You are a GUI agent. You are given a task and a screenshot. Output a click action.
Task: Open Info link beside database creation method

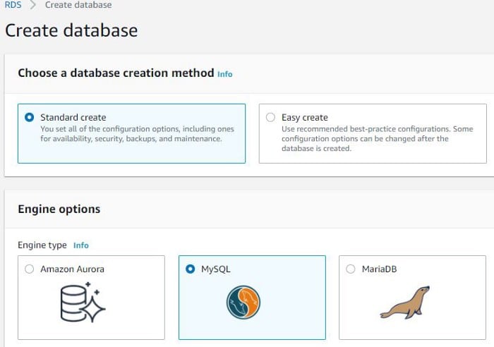[225, 74]
